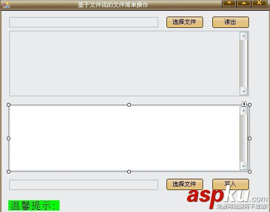Viewport: 270px width, 212px height.
Task: Click top-center resize handle of selected box
Action: [129, 105]
